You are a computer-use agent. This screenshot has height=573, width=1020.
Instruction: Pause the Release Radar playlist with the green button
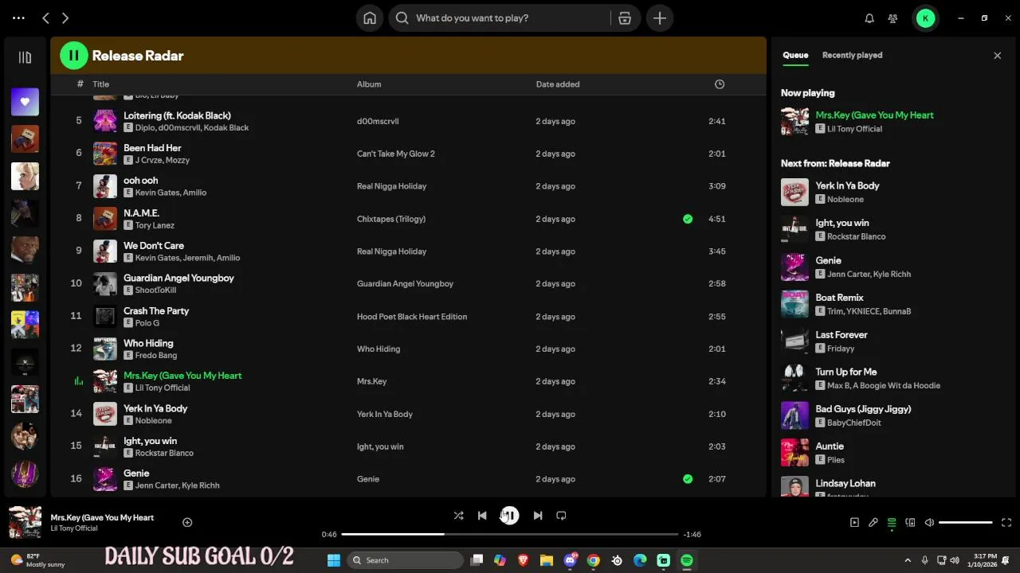coord(74,56)
